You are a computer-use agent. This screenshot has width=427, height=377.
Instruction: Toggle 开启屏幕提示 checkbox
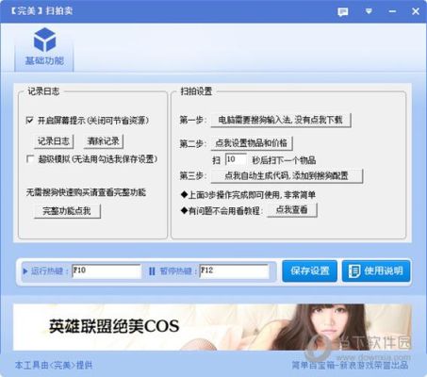pos(30,121)
